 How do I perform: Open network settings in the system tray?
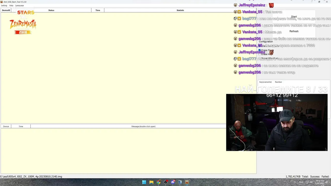click(307, 182)
